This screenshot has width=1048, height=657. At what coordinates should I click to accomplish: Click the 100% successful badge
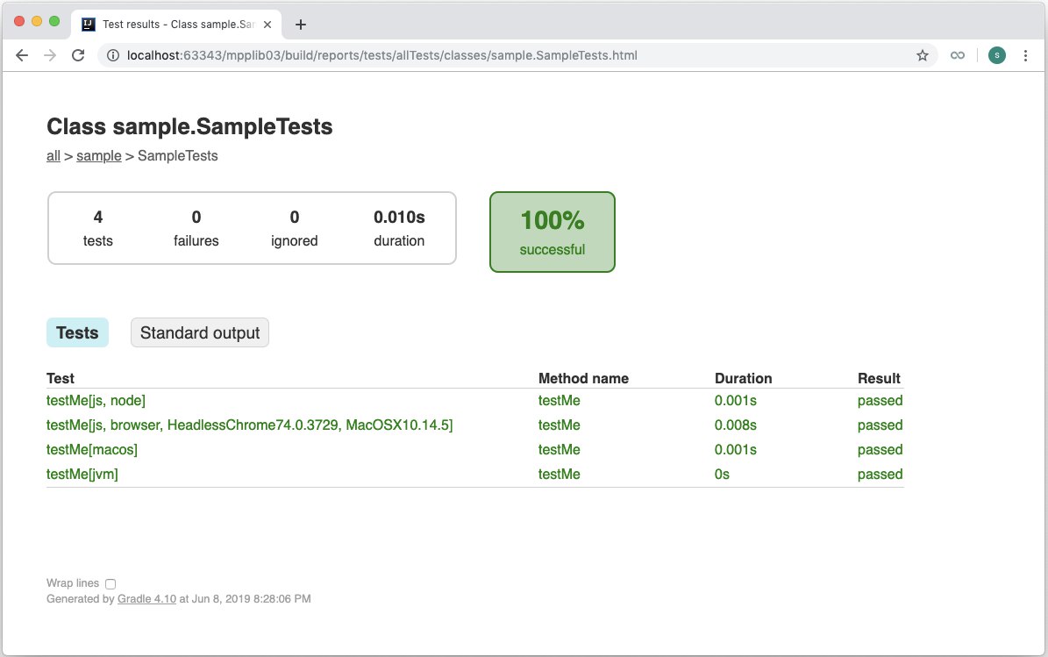pyautogui.click(x=553, y=232)
